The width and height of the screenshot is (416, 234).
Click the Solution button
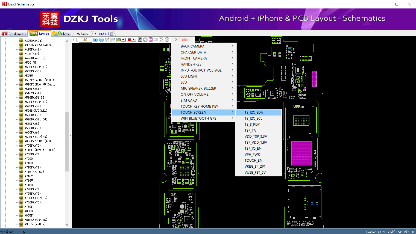tap(182, 40)
